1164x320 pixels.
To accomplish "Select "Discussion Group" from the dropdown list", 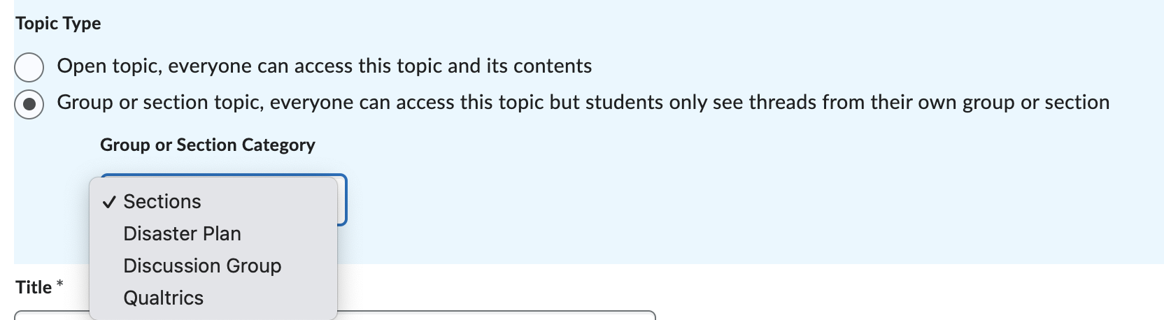I will 202,266.
